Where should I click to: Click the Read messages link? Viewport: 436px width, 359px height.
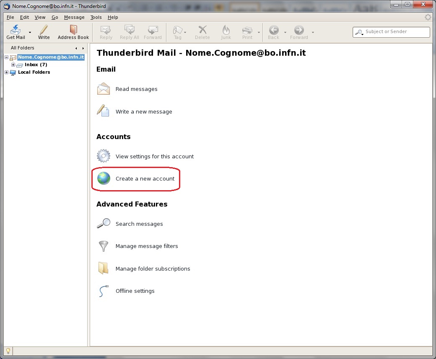click(x=136, y=89)
